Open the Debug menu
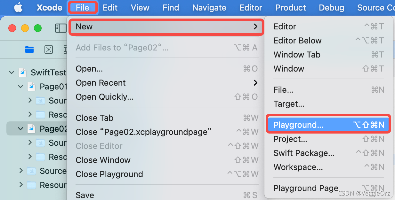The width and height of the screenshot is (395, 200). 332,8
